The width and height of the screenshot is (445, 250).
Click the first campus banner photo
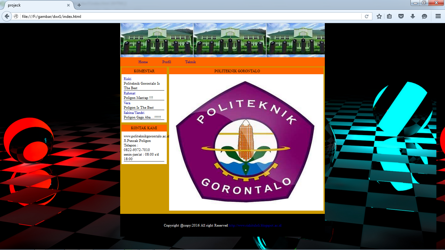point(157,40)
